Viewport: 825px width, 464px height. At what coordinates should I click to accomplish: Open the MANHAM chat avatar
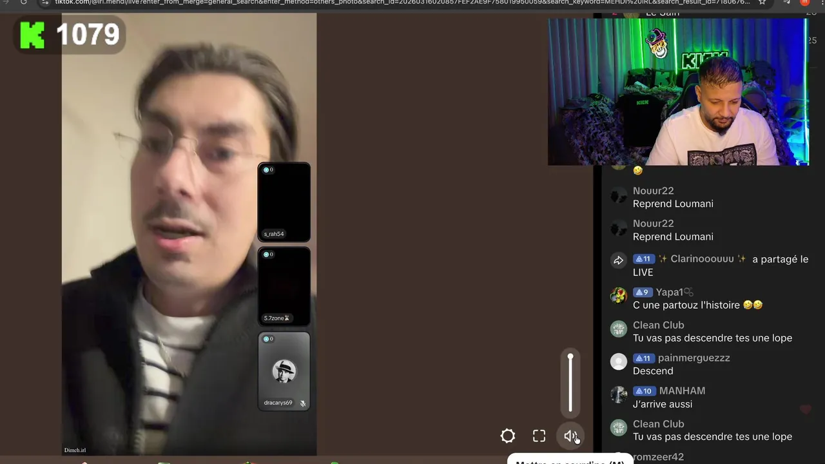coord(619,394)
